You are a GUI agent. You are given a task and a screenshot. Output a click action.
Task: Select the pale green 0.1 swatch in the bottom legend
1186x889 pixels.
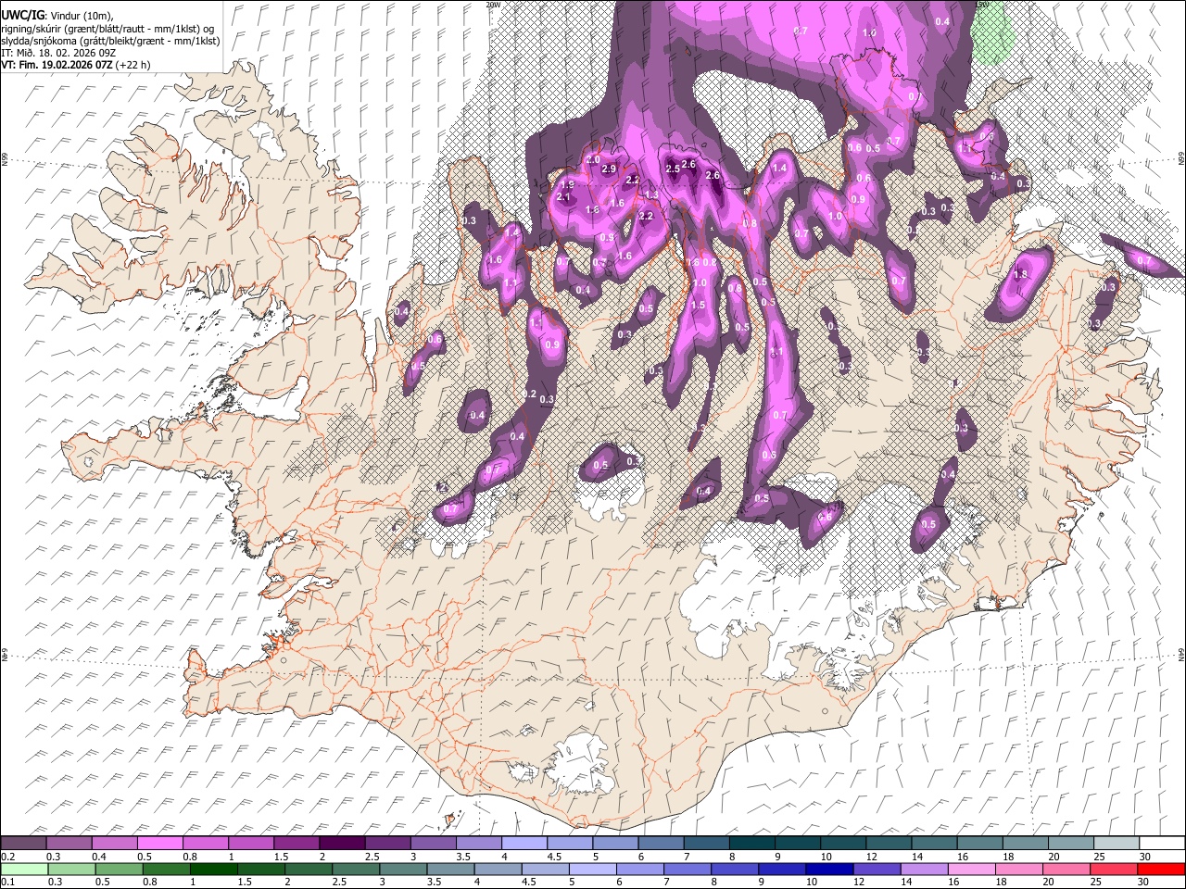[24, 869]
